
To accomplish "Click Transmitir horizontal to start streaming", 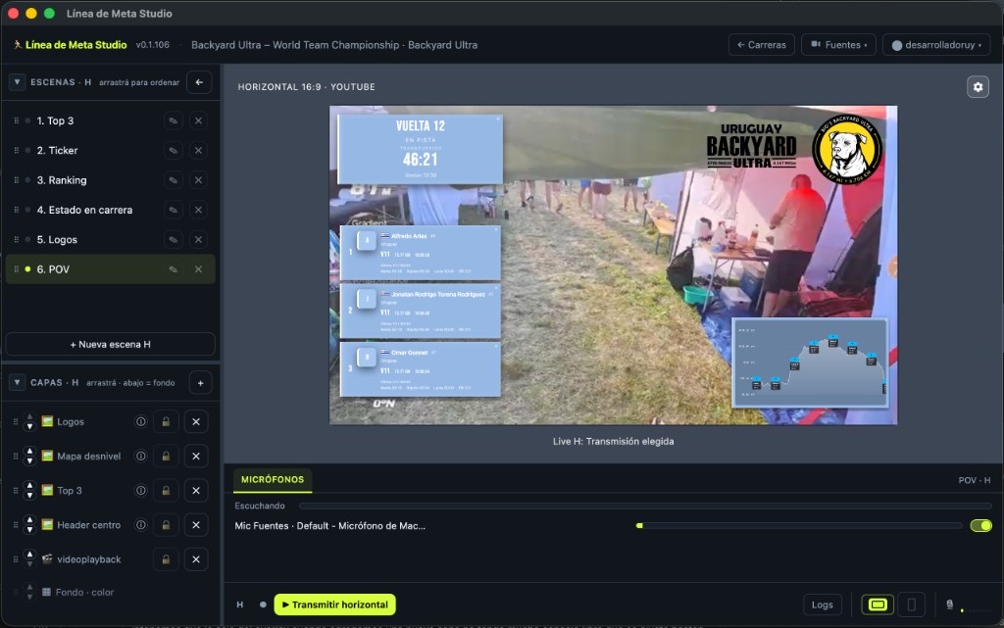I will coord(335,604).
